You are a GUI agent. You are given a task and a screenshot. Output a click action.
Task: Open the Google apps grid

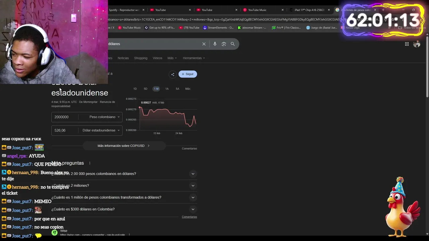click(407, 44)
